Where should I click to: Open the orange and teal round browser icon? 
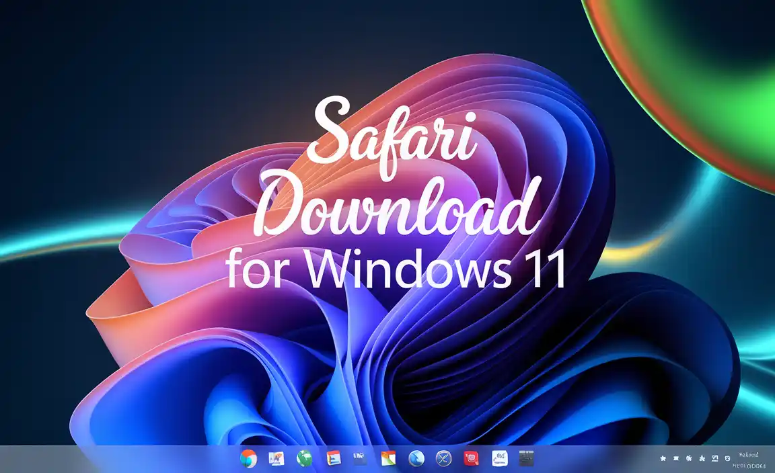[x=248, y=459]
